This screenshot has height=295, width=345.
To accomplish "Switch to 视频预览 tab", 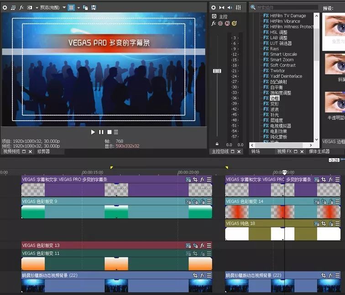I will (x=11, y=151).
